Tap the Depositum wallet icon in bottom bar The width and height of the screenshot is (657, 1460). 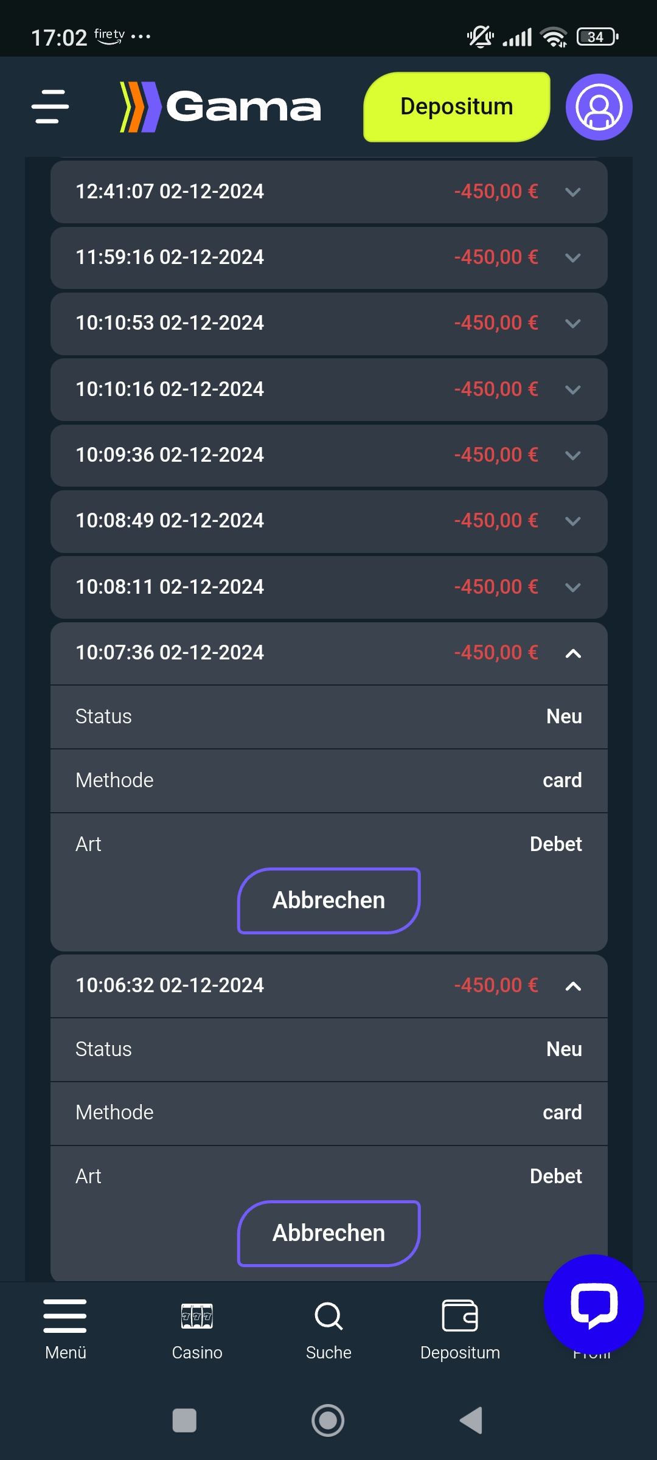click(x=460, y=1316)
